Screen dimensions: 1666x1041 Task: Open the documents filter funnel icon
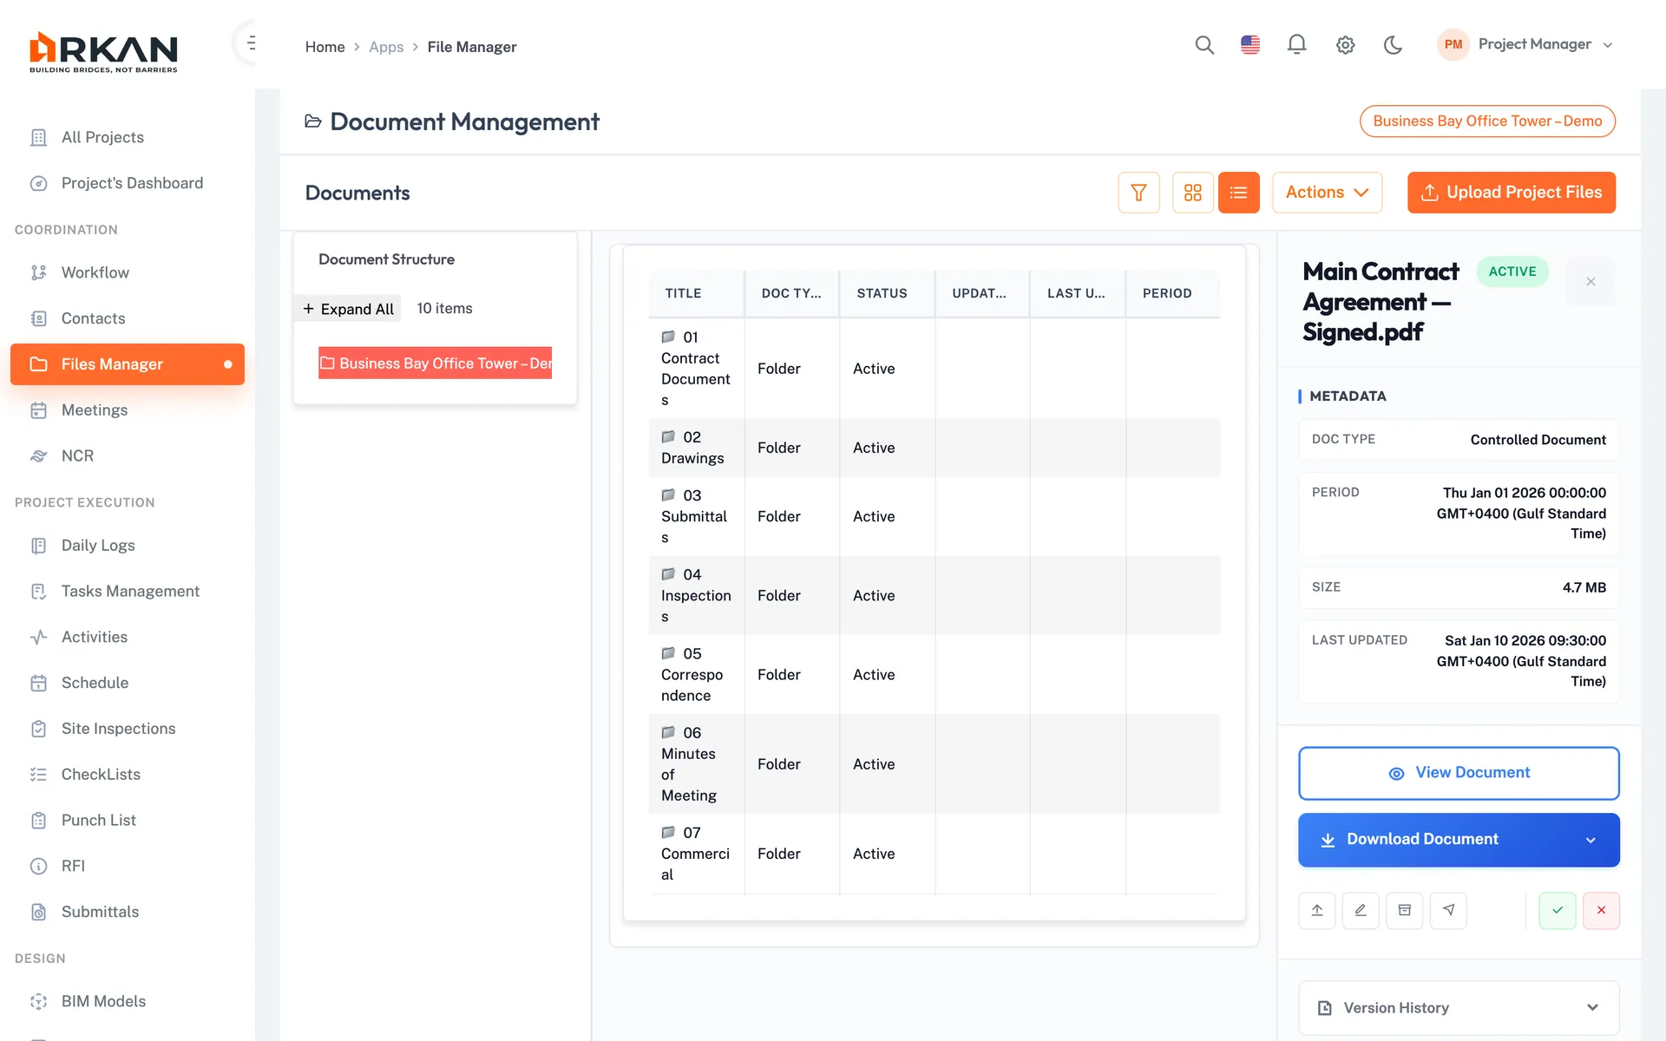pos(1138,193)
